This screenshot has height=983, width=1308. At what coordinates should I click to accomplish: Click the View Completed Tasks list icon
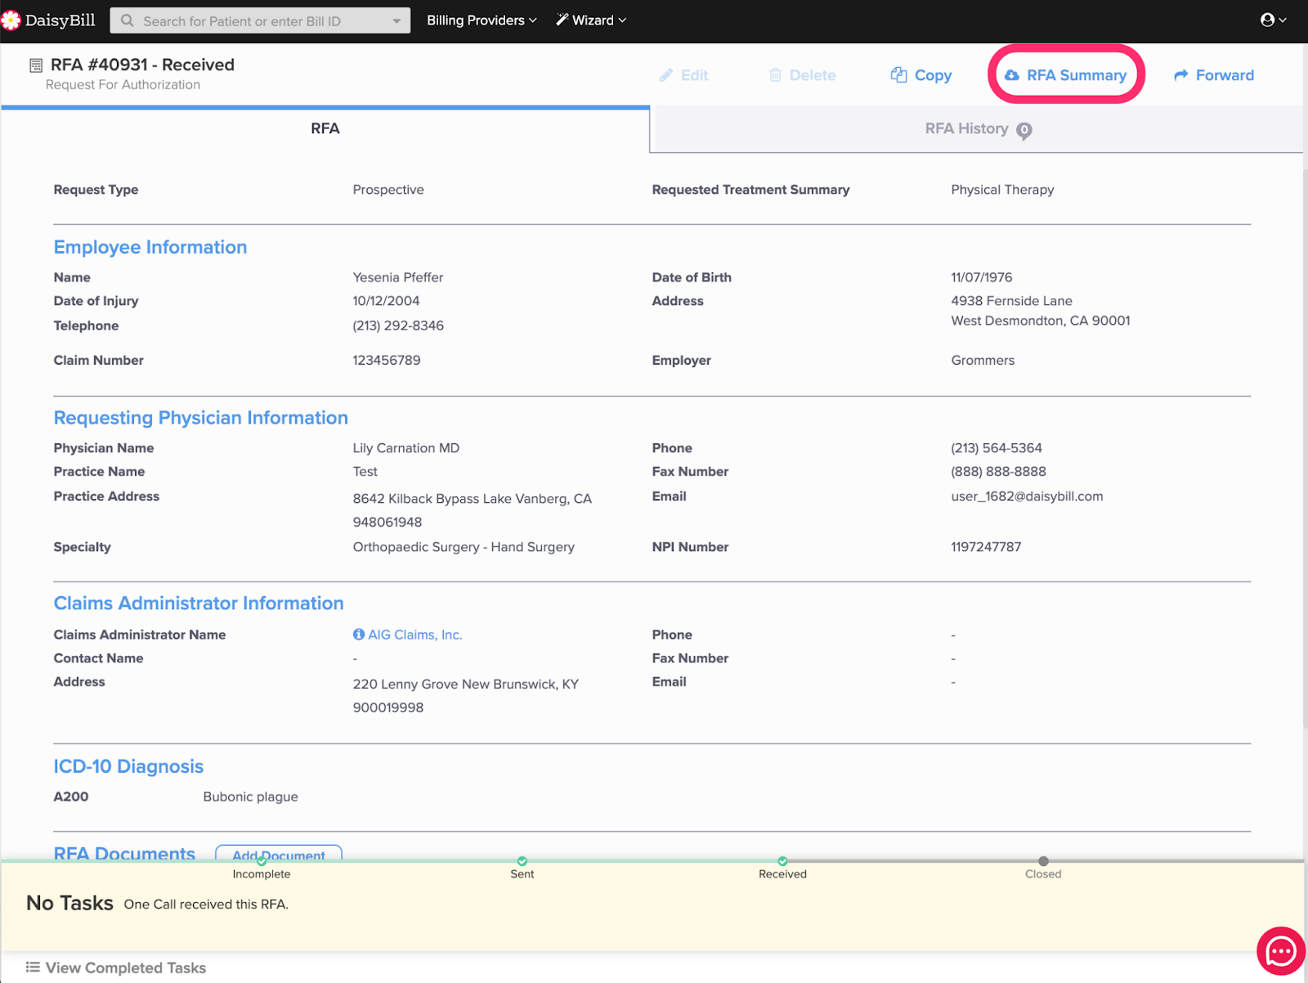(x=33, y=967)
